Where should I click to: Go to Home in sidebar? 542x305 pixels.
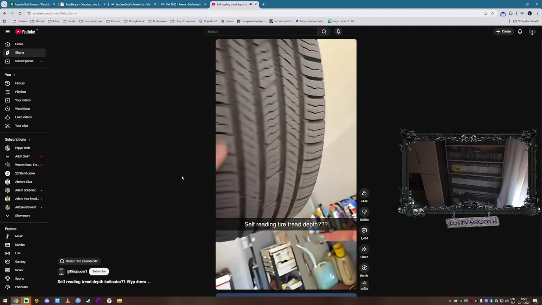click(x=24, y=44)
